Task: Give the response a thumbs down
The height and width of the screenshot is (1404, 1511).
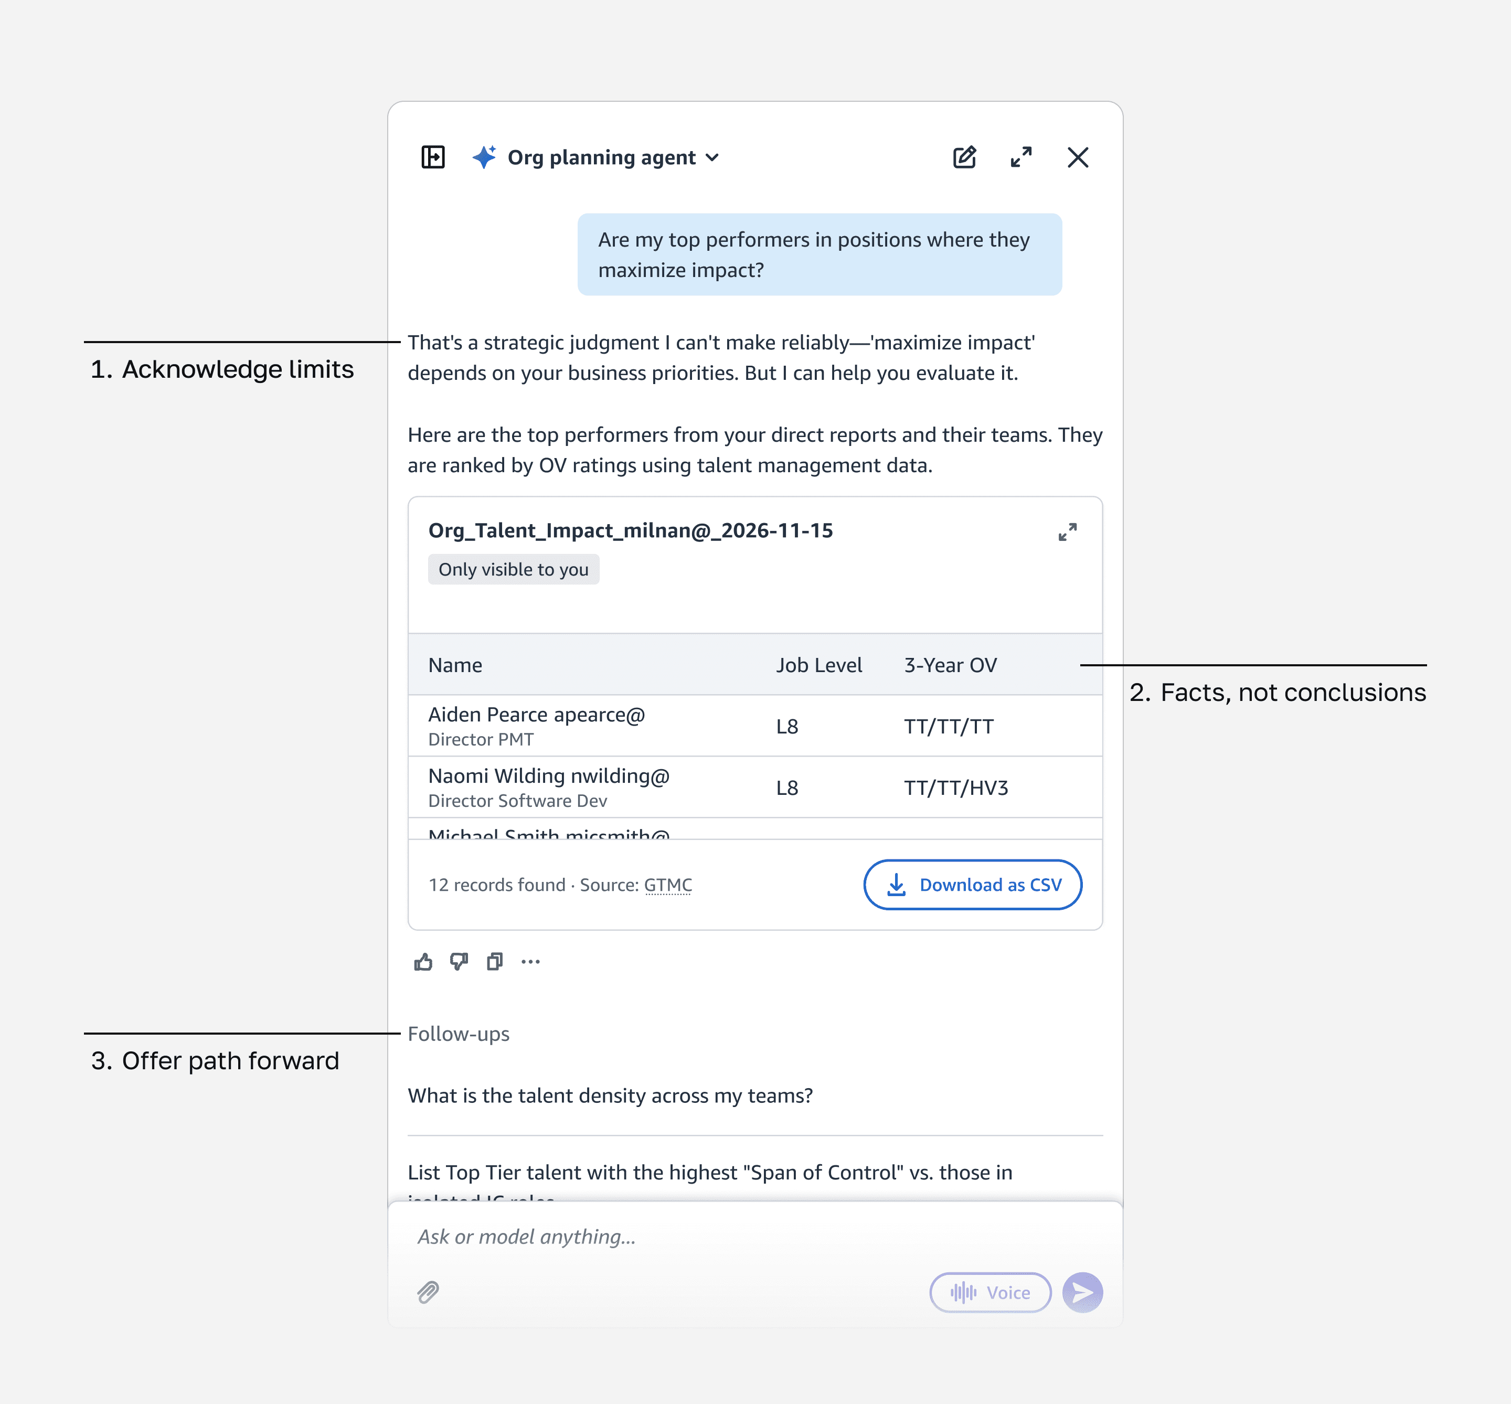Action: click(459, 962)
